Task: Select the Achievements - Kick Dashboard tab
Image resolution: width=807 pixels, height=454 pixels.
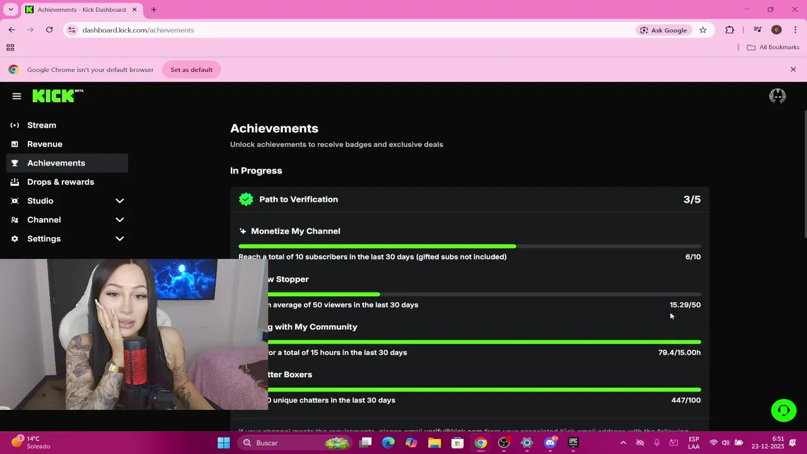Action: pyautogui.click(x=81, y=9)
